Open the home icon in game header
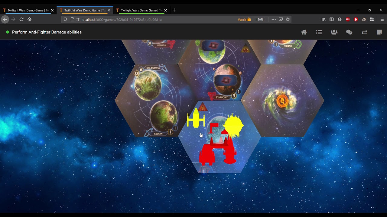Image resolution: width=387 pixels, height=217 pixels. [304, 32]
